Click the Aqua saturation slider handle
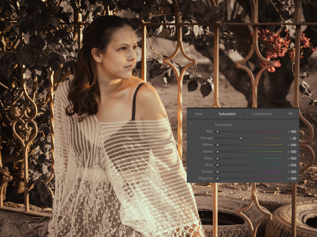The image size is (317, 237). (217, 158)
